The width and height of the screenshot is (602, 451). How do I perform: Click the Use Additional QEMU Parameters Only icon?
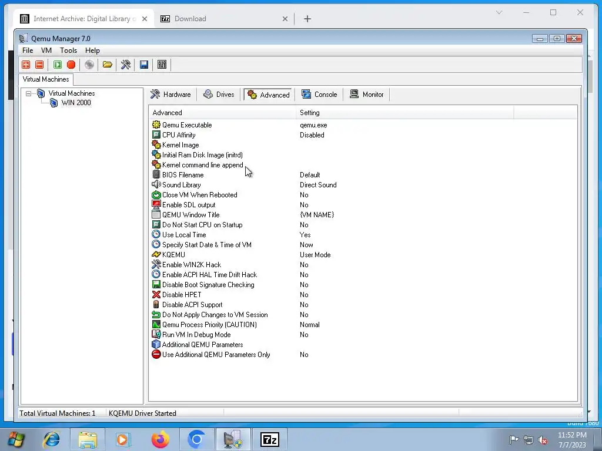click(156, 354)
